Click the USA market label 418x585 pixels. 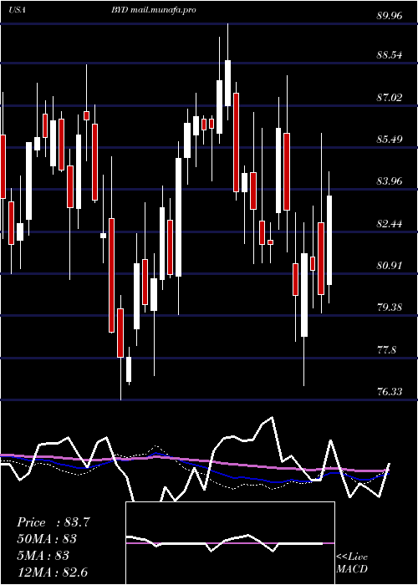tap(18, 10)
